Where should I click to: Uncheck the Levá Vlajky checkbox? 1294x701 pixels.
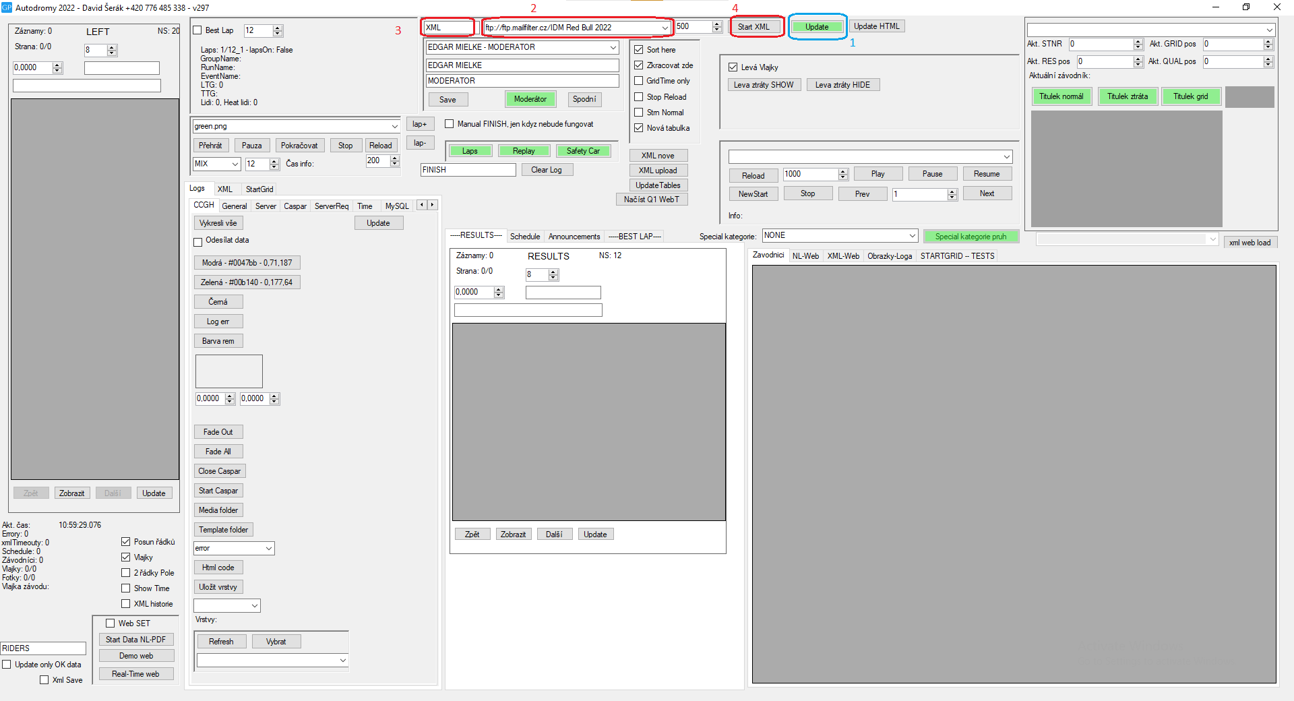click(733, 67)
